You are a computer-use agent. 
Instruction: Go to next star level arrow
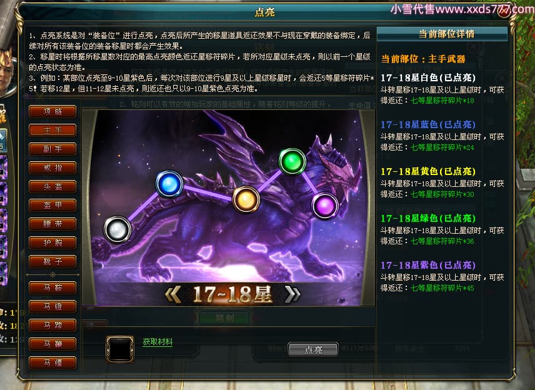tap(292, 294)
